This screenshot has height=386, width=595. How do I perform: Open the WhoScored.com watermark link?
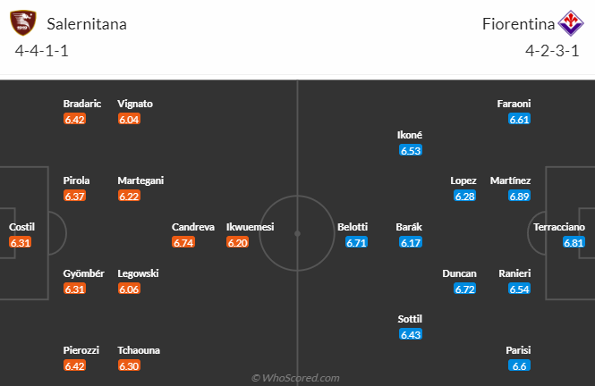(296, 378)
